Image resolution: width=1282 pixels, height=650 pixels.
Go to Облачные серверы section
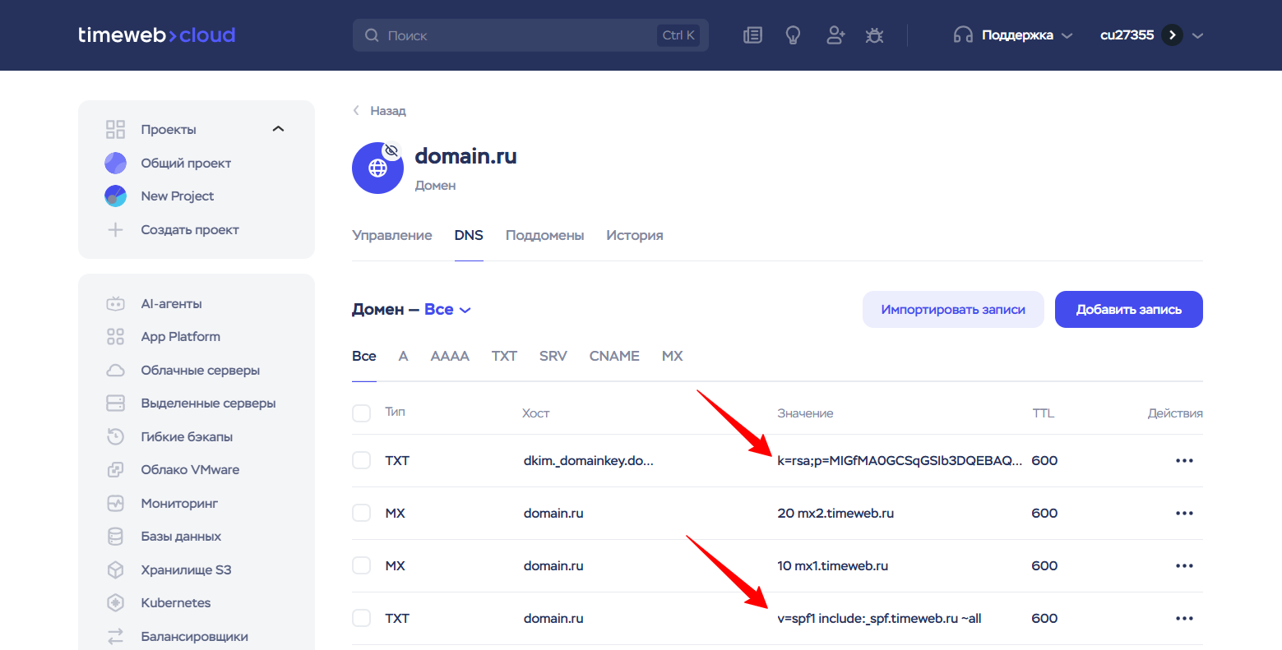(200, 371)
